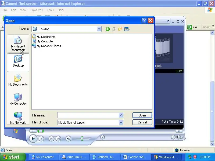Click the clock video thumbnail
215x161 pixels.
pyautogui.click(x=164, y=48)
